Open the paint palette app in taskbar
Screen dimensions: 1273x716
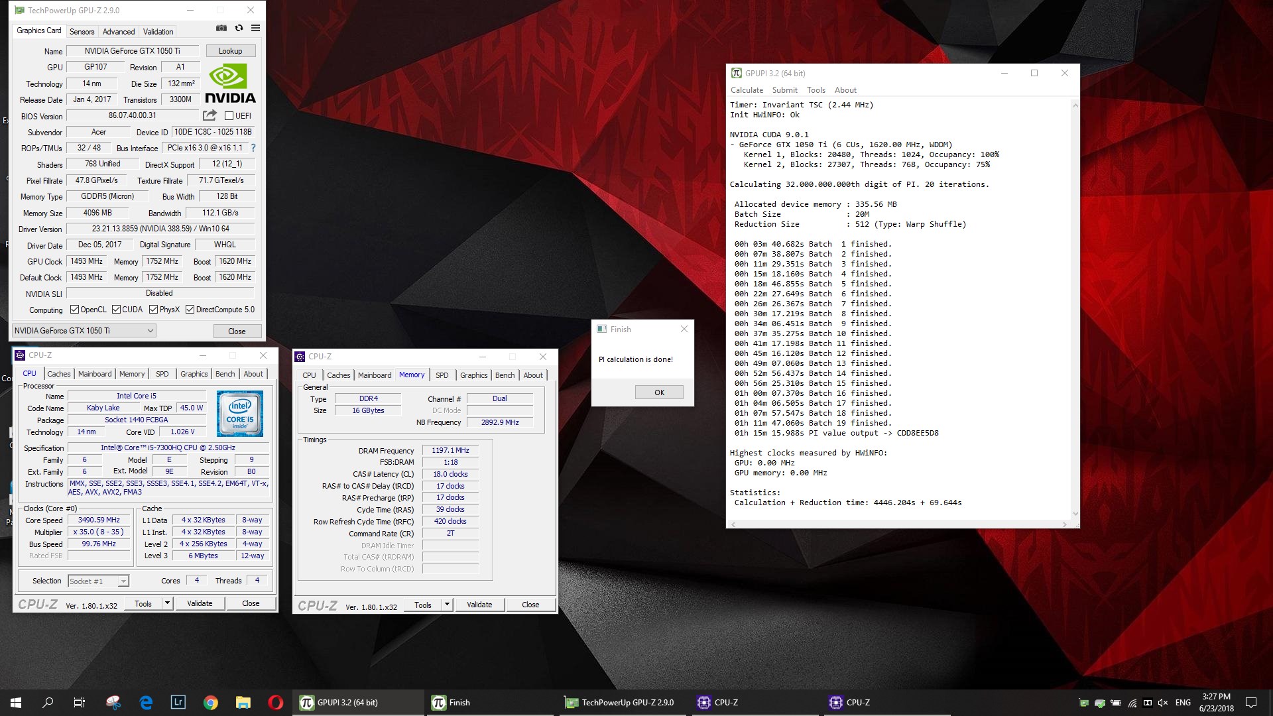pyautogui.click(x=113, y=703)
